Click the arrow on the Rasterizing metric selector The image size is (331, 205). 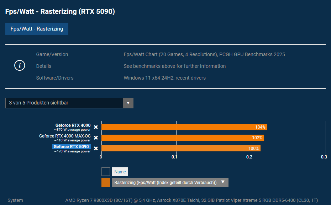[x=223, y=182]
